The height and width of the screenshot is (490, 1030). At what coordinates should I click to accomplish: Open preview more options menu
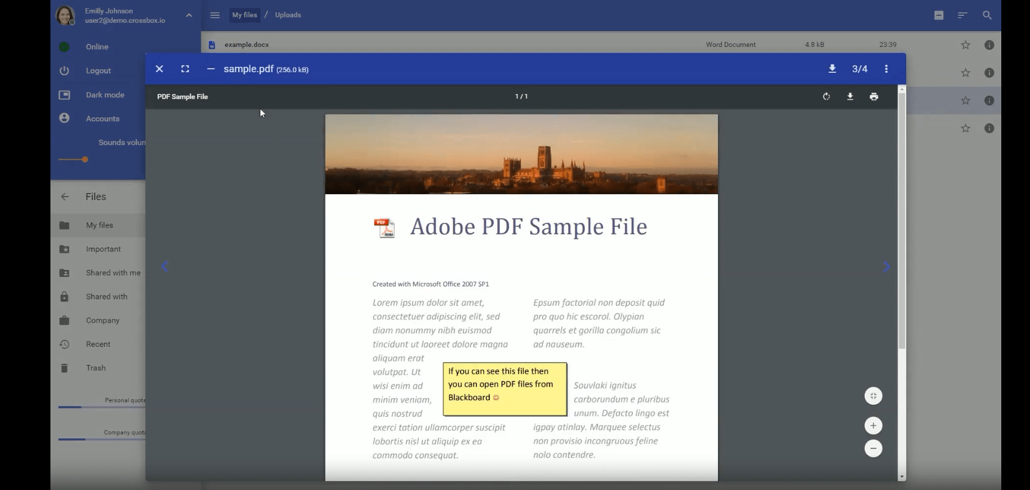(886, 69)
